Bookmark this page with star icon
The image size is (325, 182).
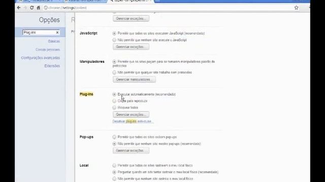coord(297,8)
